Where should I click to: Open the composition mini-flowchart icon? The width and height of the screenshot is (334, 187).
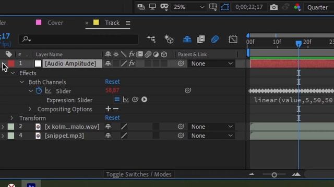click(x=151, y=39)
